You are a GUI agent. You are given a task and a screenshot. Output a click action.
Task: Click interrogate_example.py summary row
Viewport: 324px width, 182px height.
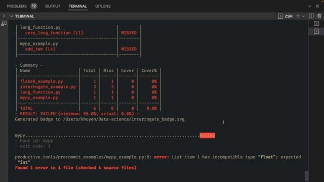[48, 87]
